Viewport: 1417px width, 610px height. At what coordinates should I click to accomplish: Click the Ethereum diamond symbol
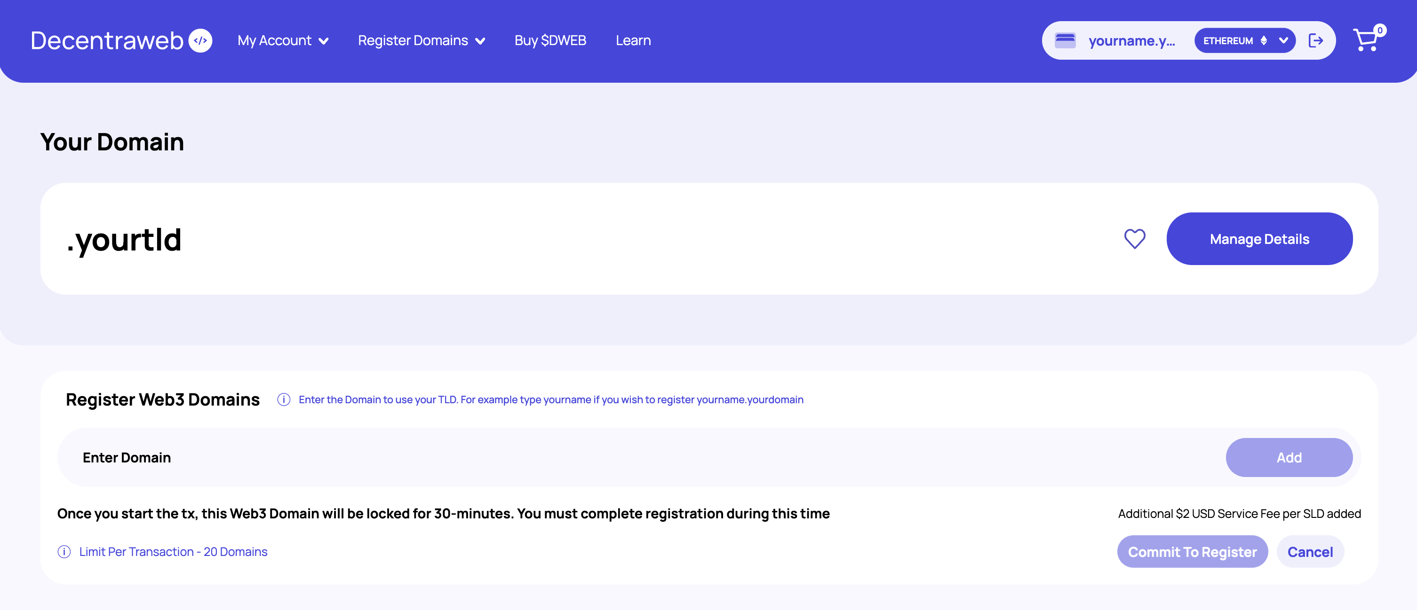[x=1264, y=41]
